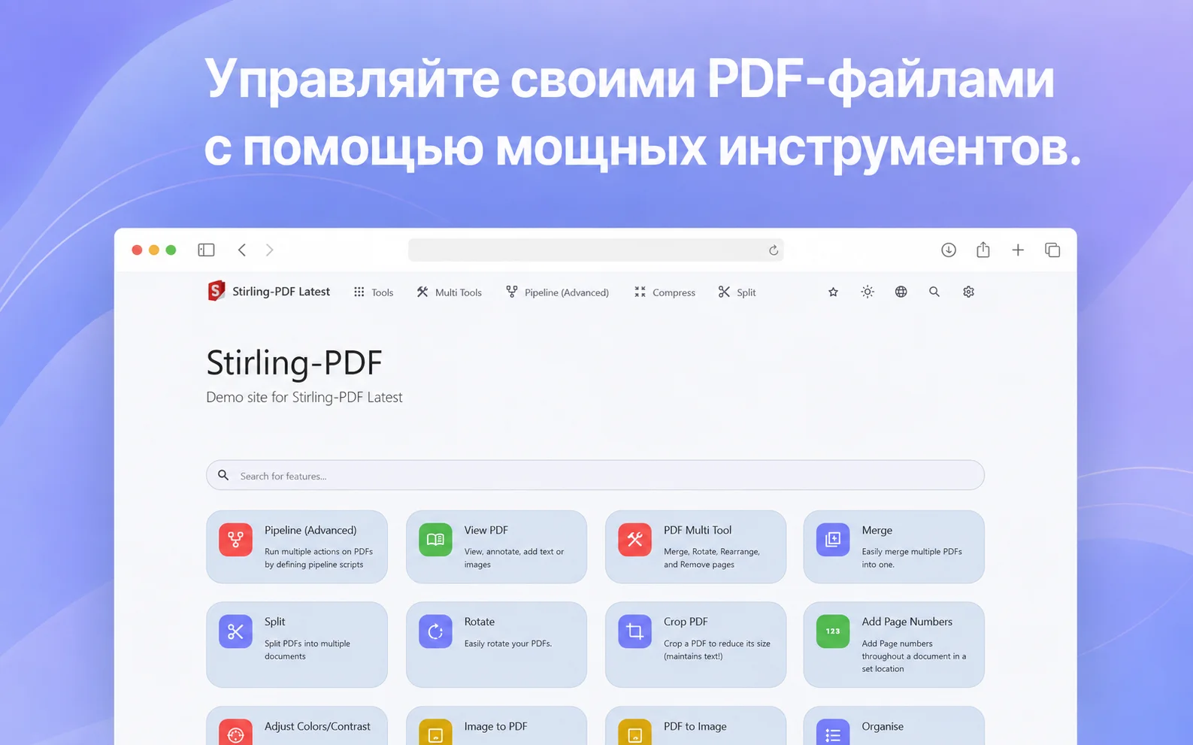Open Split from the navbar
This screenshot has height=745, width=1193.
tap(737, 292)
